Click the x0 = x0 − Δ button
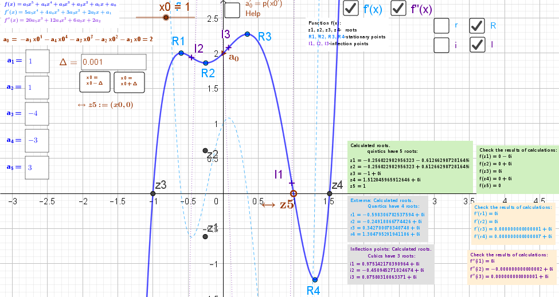 coord(95,82)
